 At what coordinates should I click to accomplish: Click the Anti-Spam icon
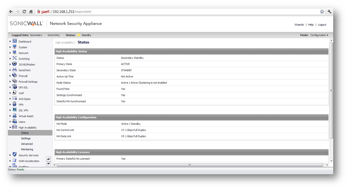pos(15,99)
